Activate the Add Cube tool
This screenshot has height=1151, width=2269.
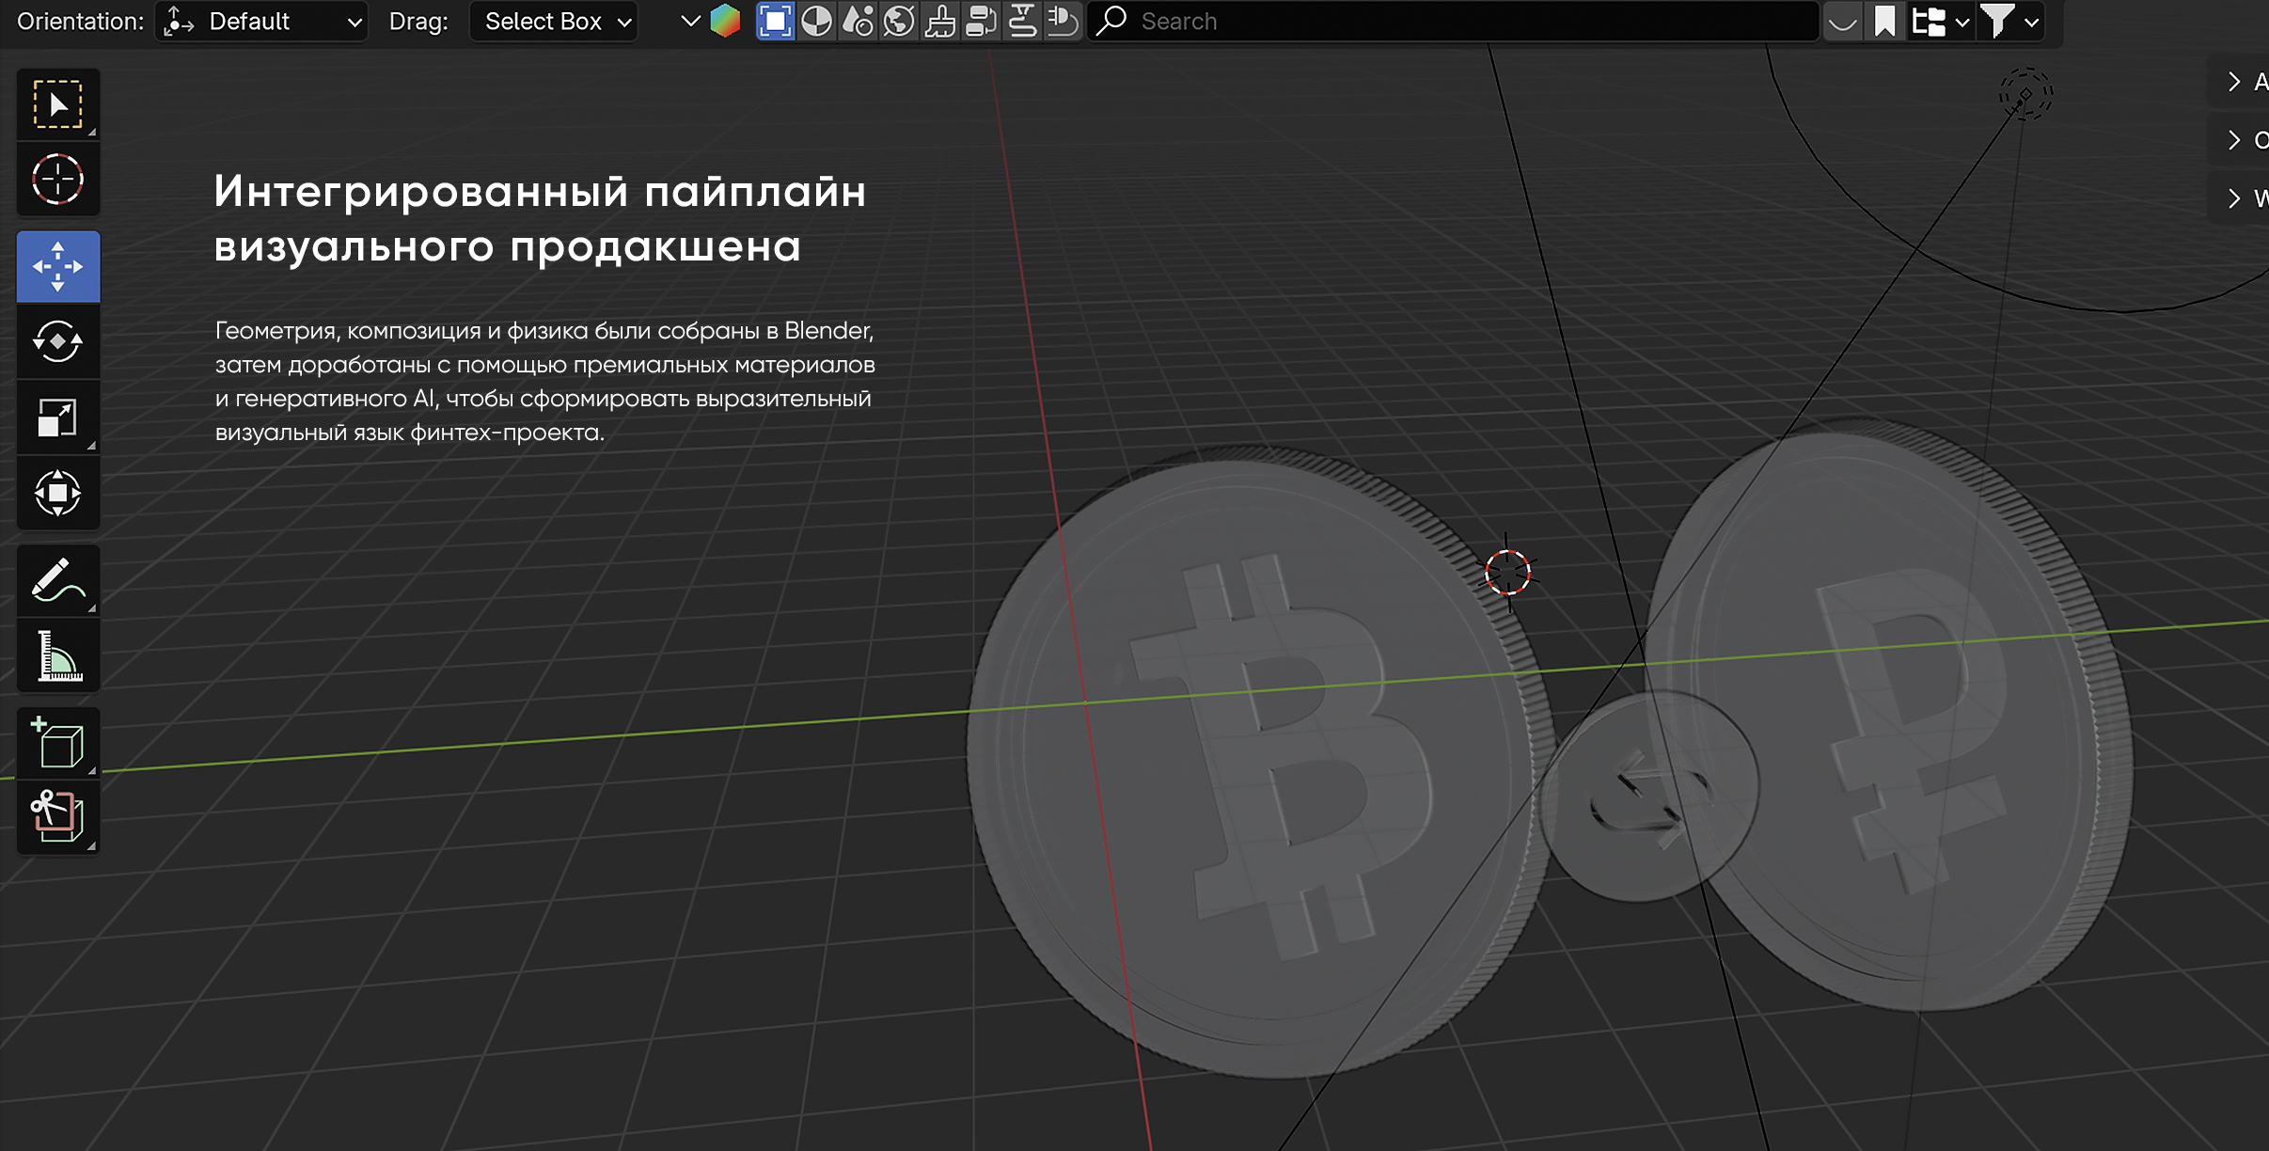58,743
